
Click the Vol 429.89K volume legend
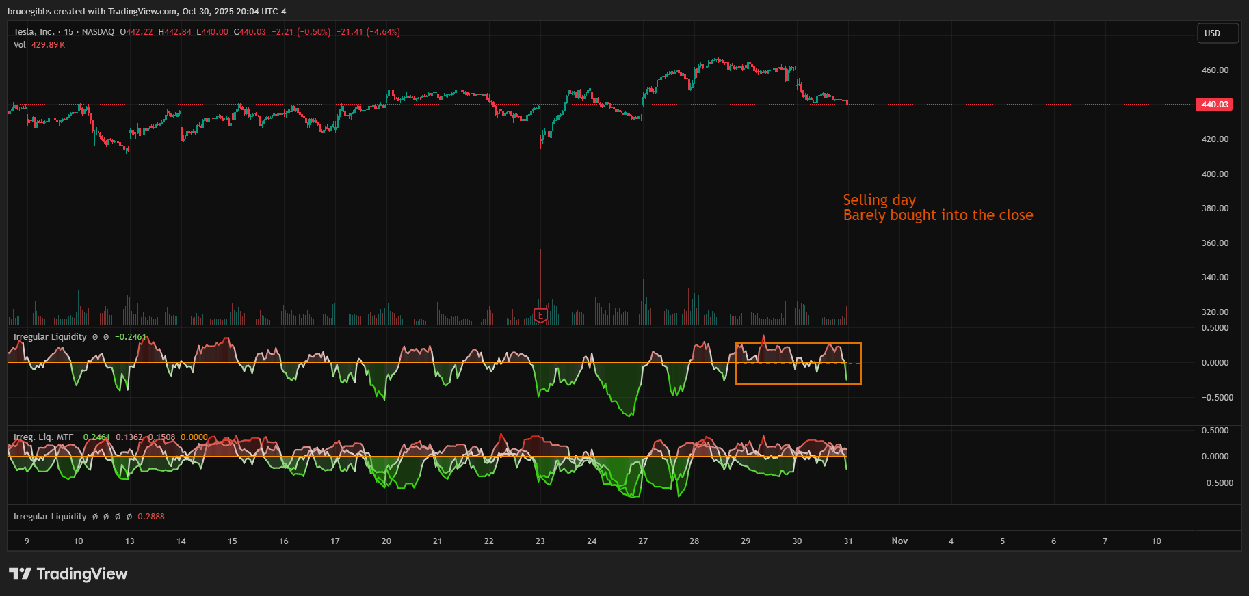(x=39, y=45)
